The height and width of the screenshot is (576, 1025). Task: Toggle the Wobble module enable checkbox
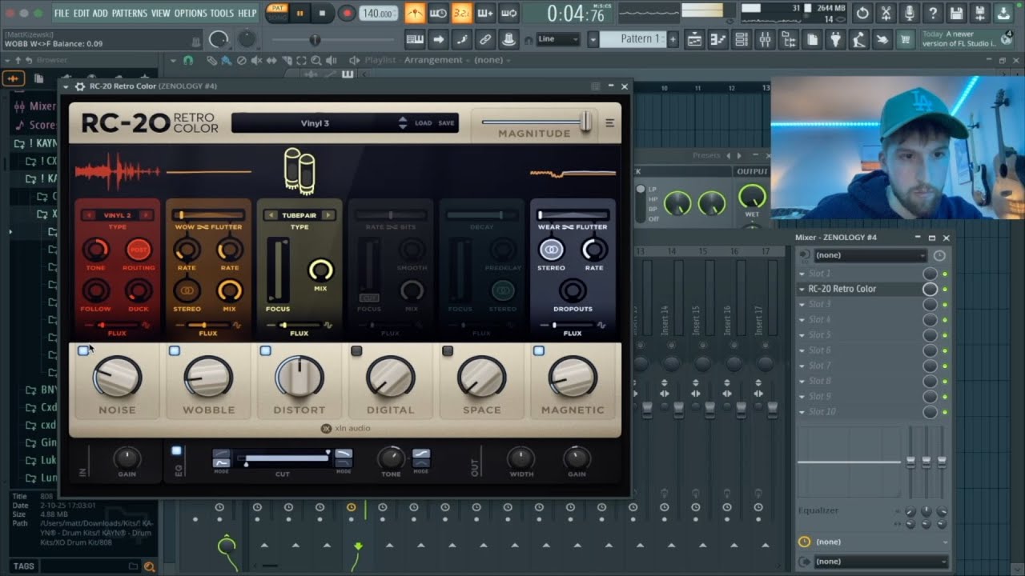(175, 350)
